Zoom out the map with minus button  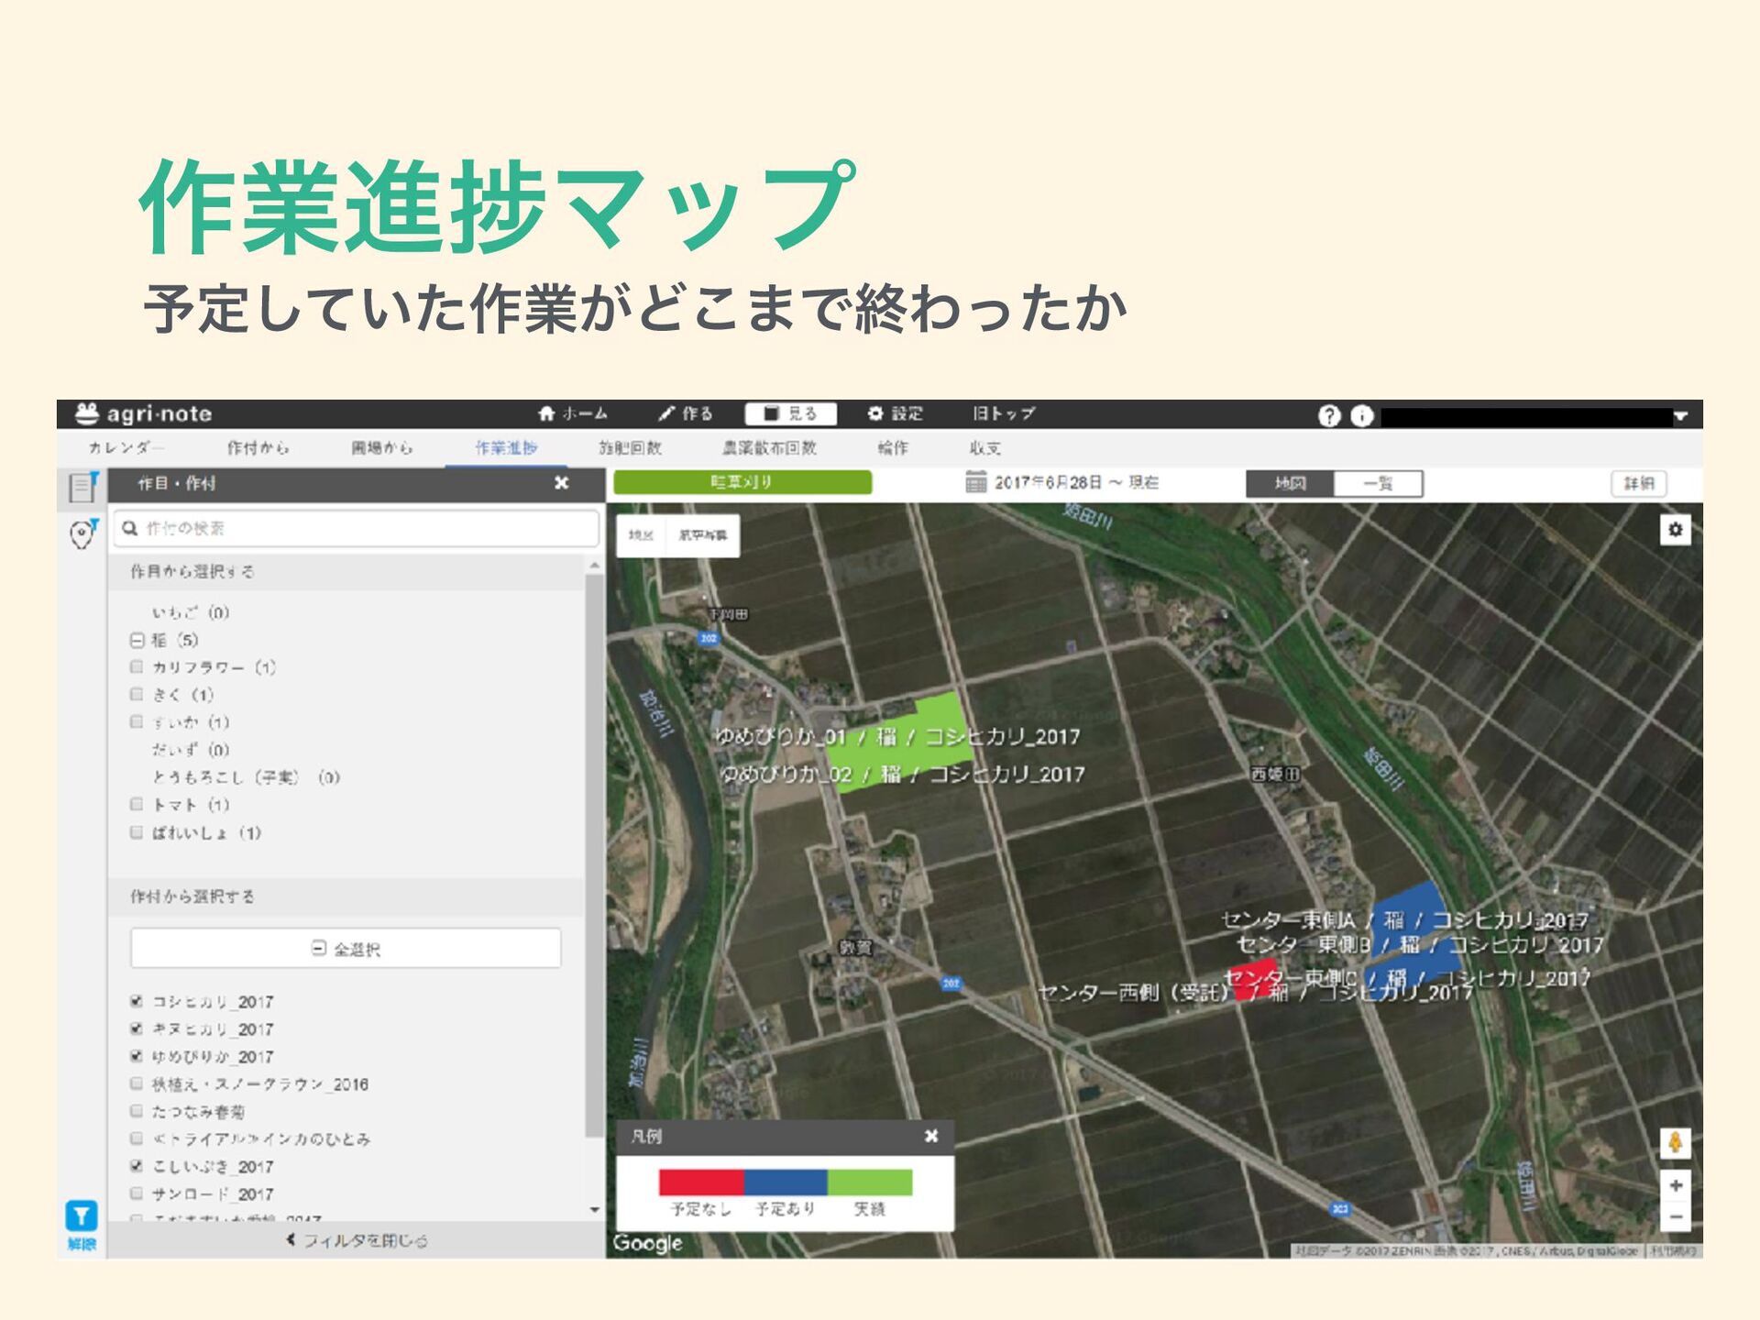[1675, 1217]
